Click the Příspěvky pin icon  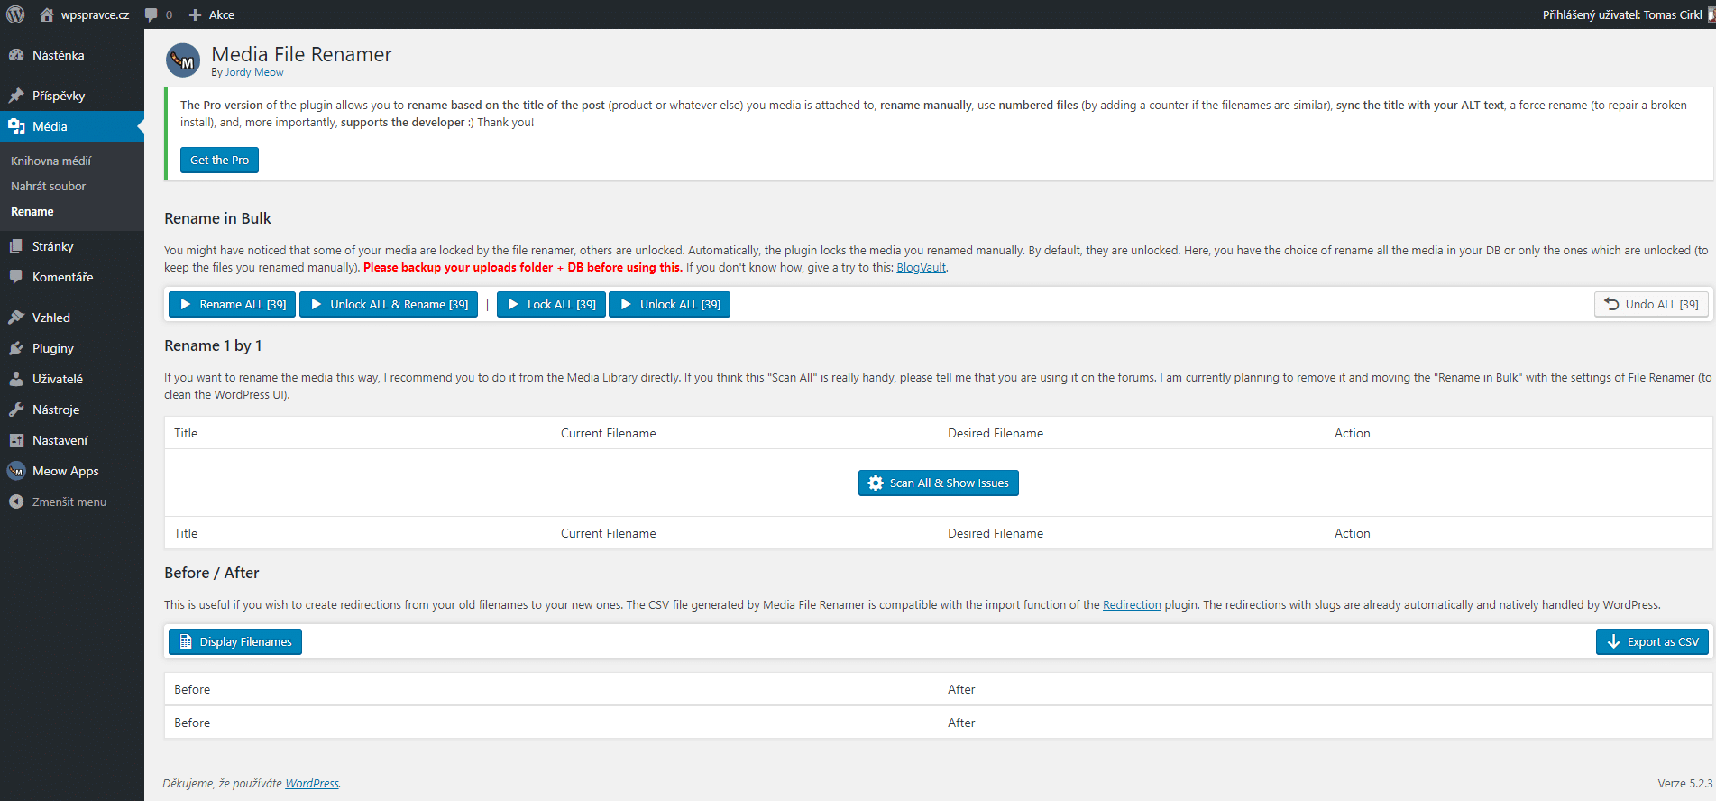click(16, 96)
